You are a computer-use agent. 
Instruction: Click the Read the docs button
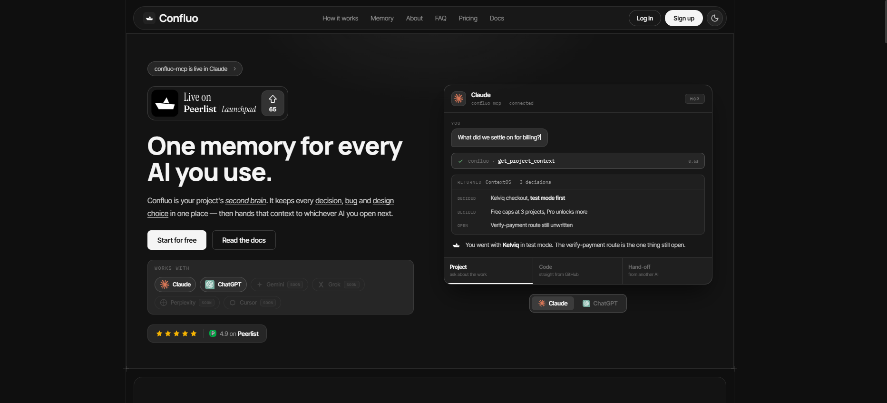click(x=244, y=240)
